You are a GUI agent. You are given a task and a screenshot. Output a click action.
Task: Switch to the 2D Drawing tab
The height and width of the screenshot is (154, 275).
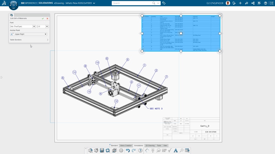coord(150,145)
